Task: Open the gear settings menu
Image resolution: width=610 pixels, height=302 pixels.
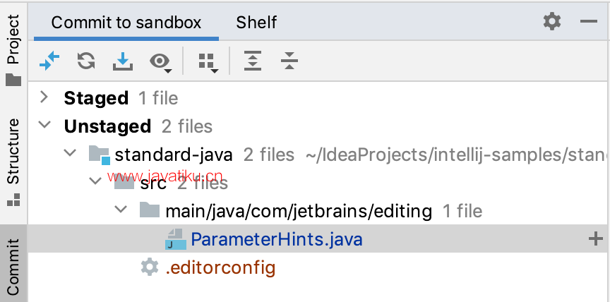Action: pos(552,21)
